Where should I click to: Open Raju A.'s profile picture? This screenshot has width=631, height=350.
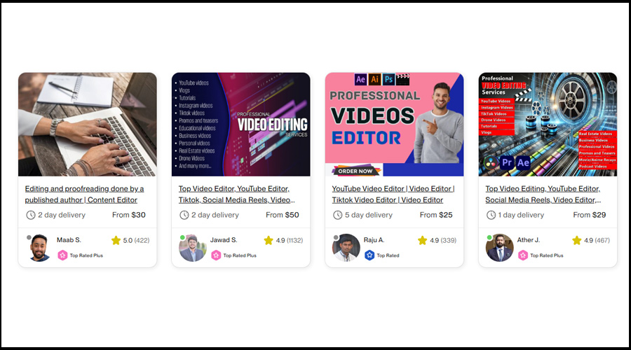(346, 248)
